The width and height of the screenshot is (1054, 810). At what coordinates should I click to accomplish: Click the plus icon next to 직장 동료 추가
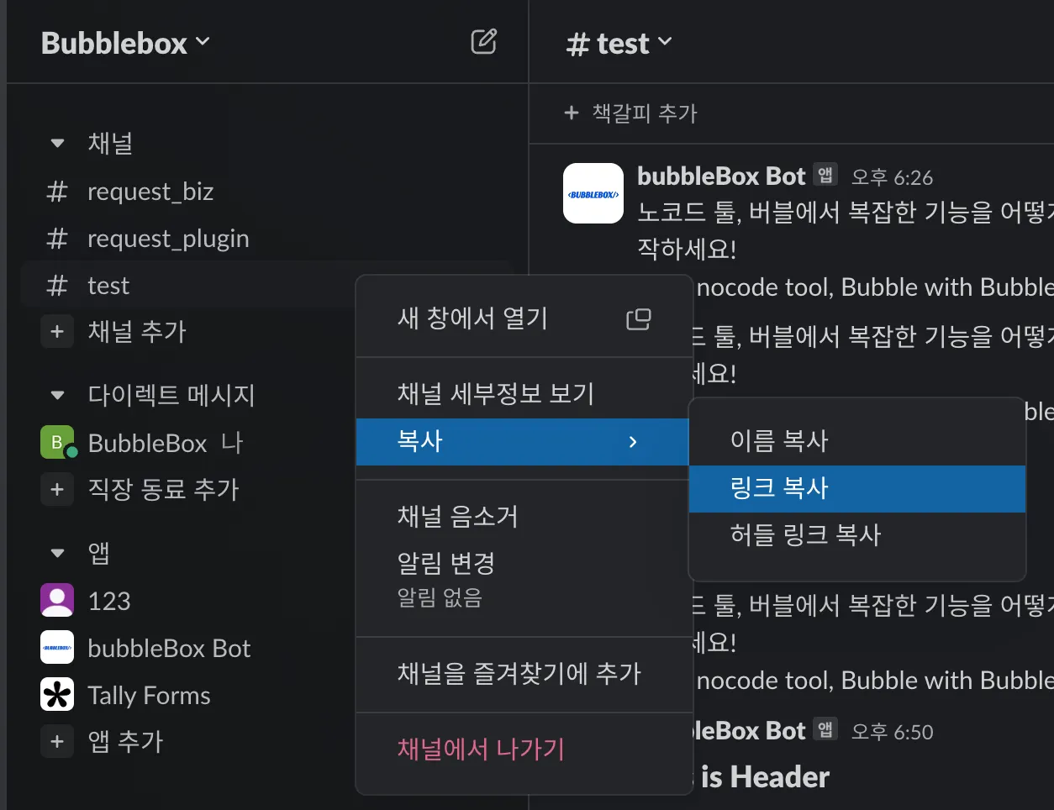(x=57, y=489)
